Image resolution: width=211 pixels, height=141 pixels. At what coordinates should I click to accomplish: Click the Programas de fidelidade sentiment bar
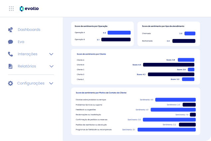[166, 130]
